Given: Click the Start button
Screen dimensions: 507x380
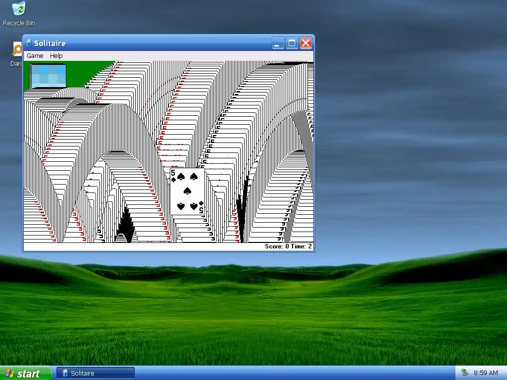Looking at the screenshot, I should click(x=25, y=373).
